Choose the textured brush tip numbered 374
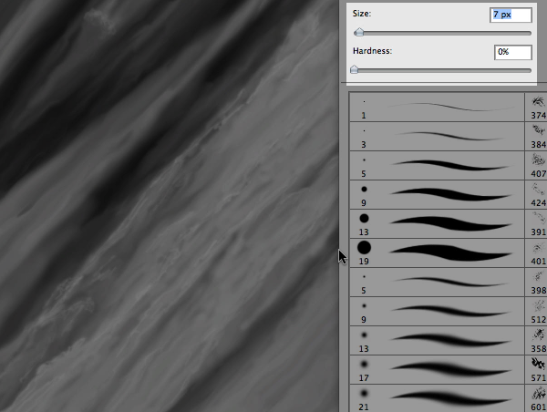The width and height of the screenshot is (547, 412). pos(536,107)
